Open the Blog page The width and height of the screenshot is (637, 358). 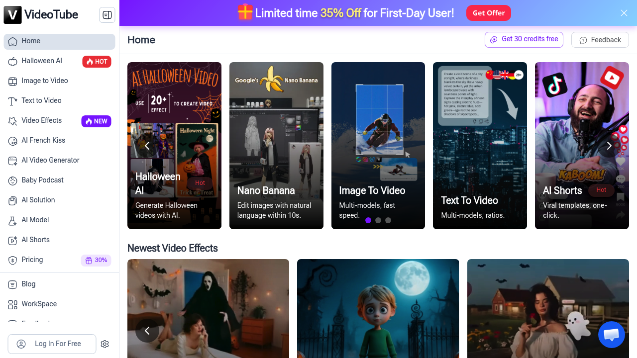pyautogui.click(x=28, y=284)
